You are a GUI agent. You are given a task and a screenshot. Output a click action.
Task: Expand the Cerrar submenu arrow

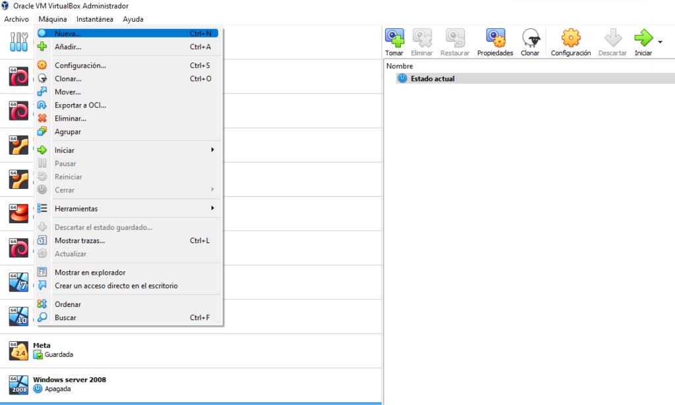click(213, 190)
